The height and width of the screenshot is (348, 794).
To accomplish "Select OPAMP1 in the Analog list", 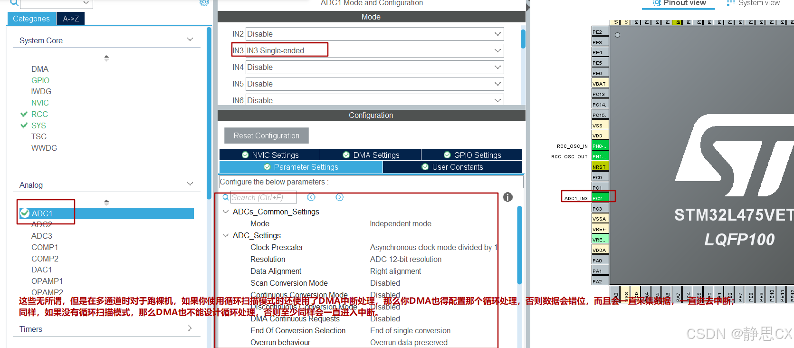I will coord(47,281).
